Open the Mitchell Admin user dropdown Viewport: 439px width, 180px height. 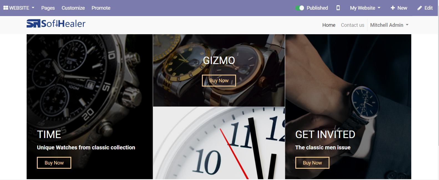(x=389, y=25)
